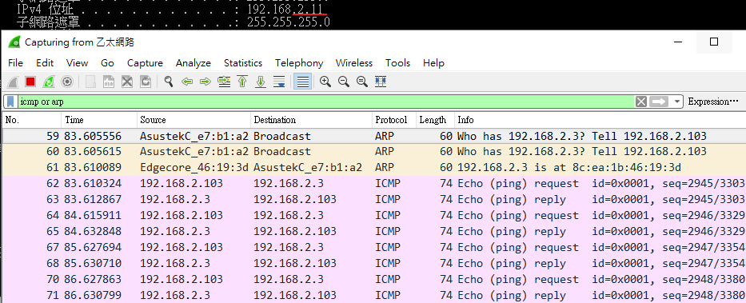The image size is (746, 303).
Task: Clear the display filter with X button
Action: click(641, 102)
